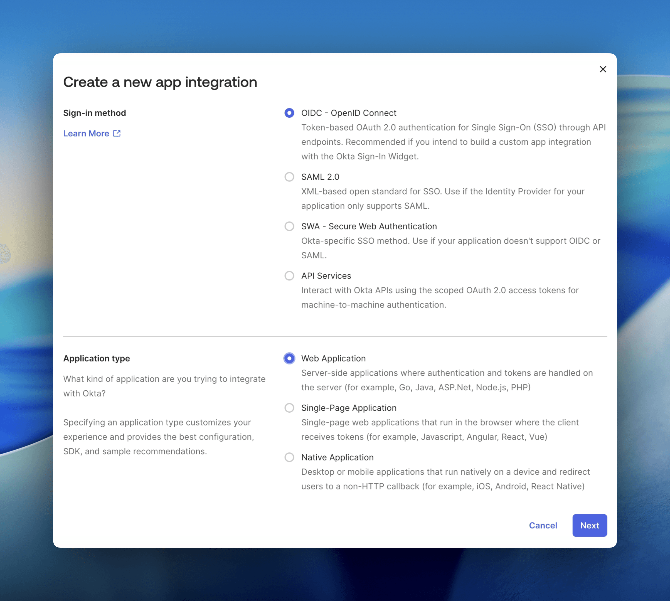670x601 pixels.
Task: Click the Cancel button
Action: 543,525
